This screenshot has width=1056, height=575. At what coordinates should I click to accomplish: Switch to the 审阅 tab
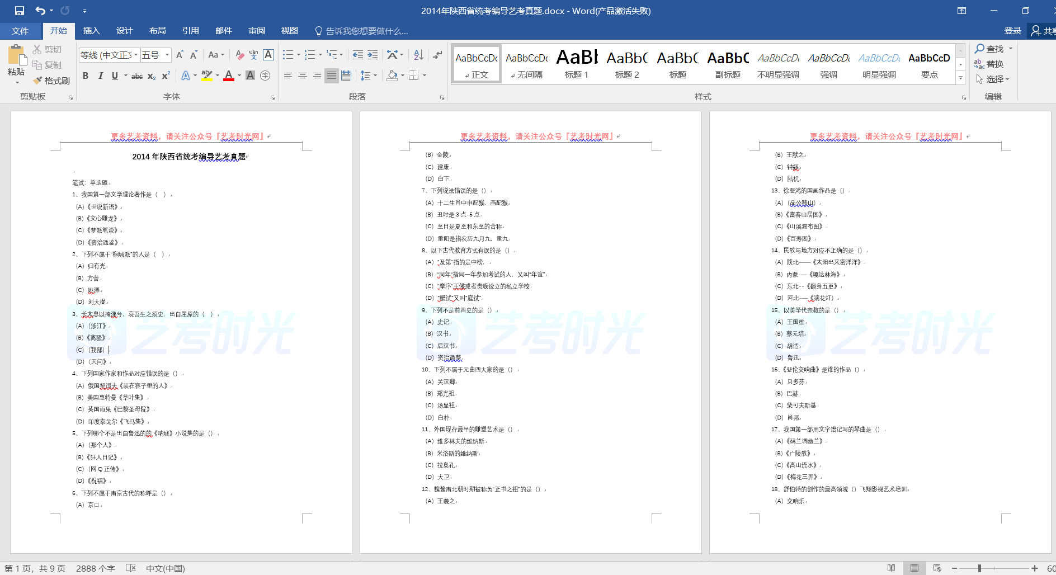(257, 31)
